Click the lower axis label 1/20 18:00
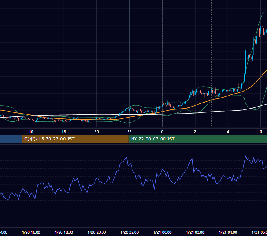This screenshot has height=236, width=267. pyautogui.click(x=64, y=232)
